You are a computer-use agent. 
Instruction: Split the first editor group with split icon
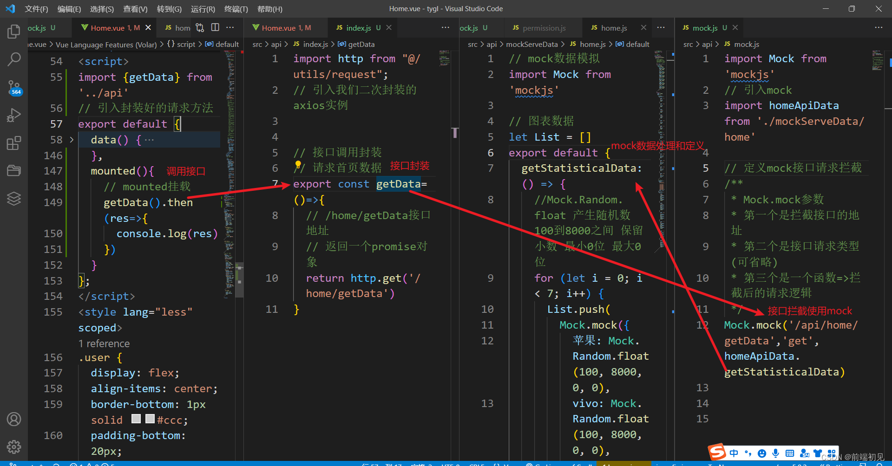pyautogui.click(x=215, y=27)
